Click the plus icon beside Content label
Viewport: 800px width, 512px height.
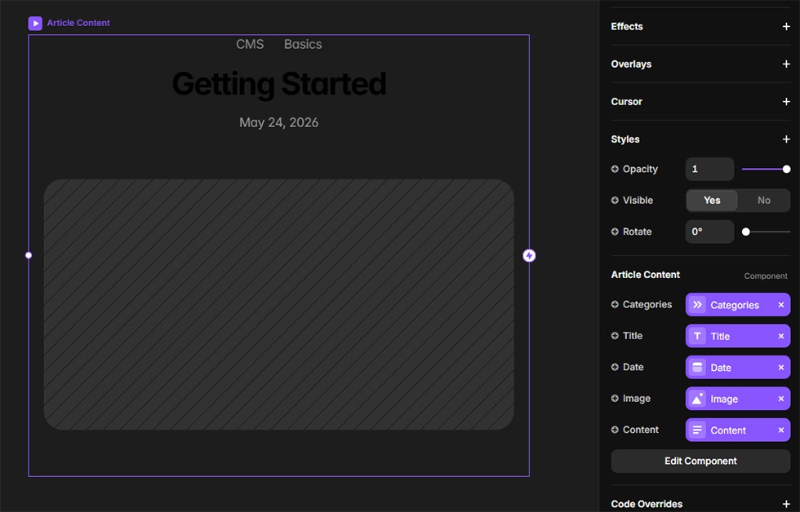point(615,430)
